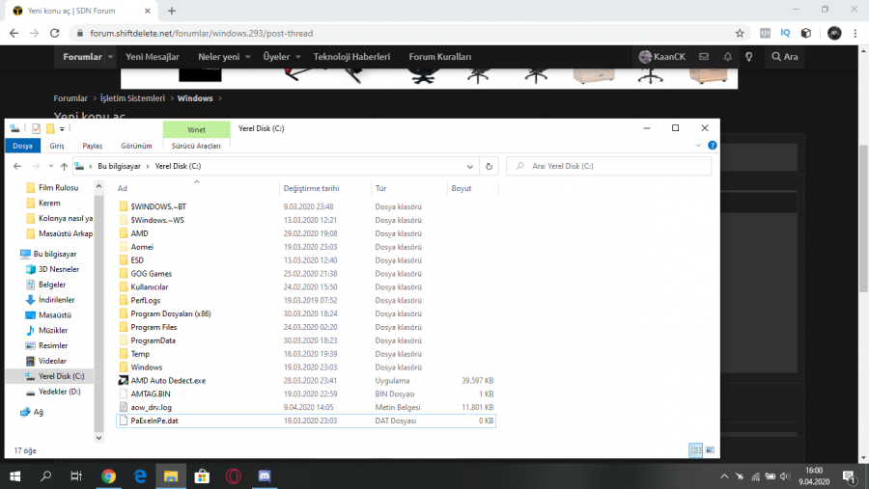Expand the Neler yeni menu arrow
The width and height of the screenshot is (869, 489).
pos(248,57)
